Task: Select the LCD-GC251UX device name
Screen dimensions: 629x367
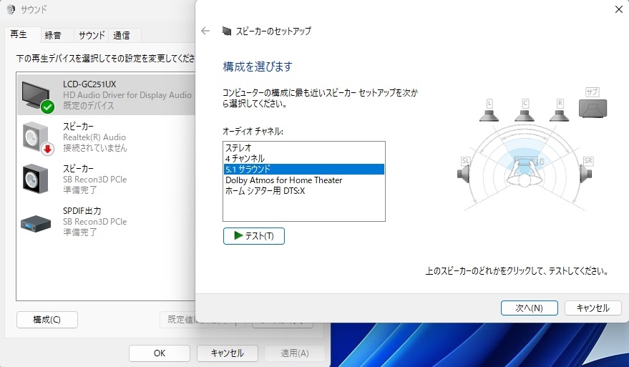Action: (x=89, y=84)
